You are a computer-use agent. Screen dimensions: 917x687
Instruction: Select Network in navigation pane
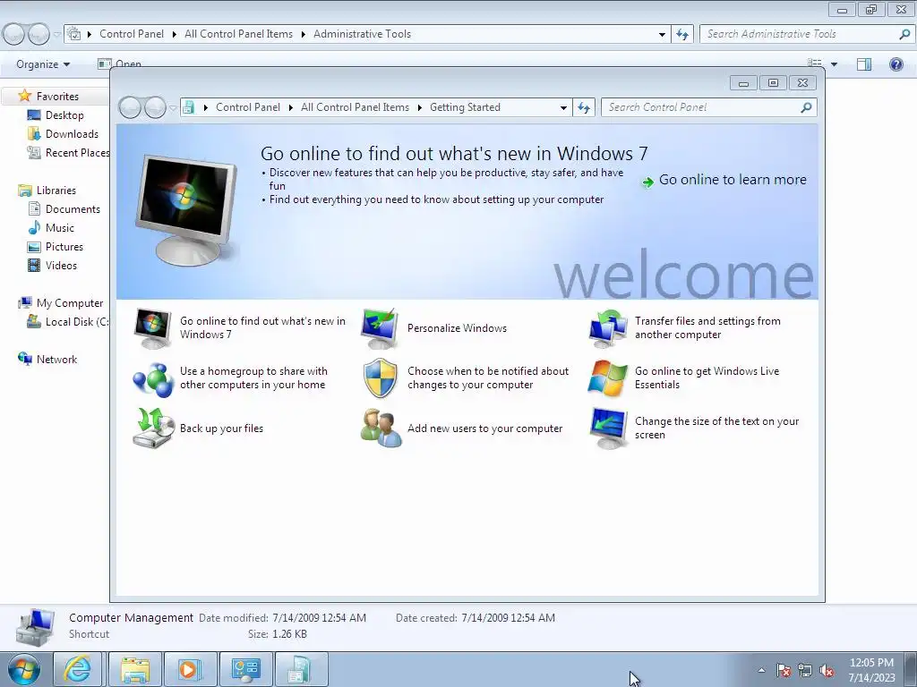tap(56, 360)
